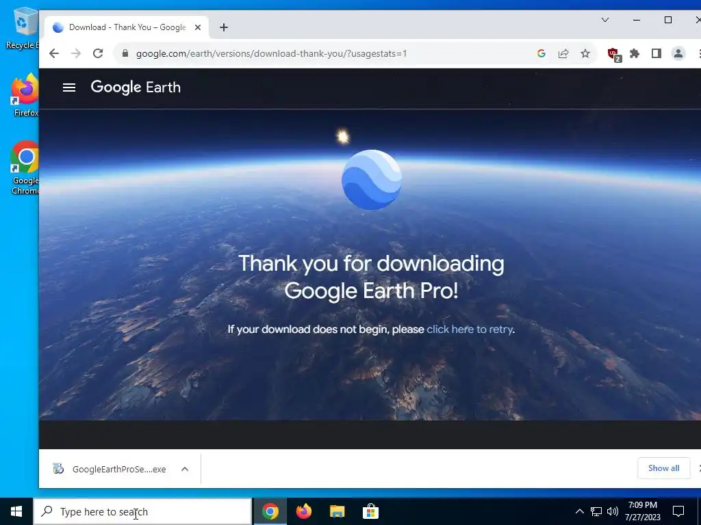Screen dimensions: 701x525
Task: Go forward with the browser arrow
Action: (x=76, y=53)
